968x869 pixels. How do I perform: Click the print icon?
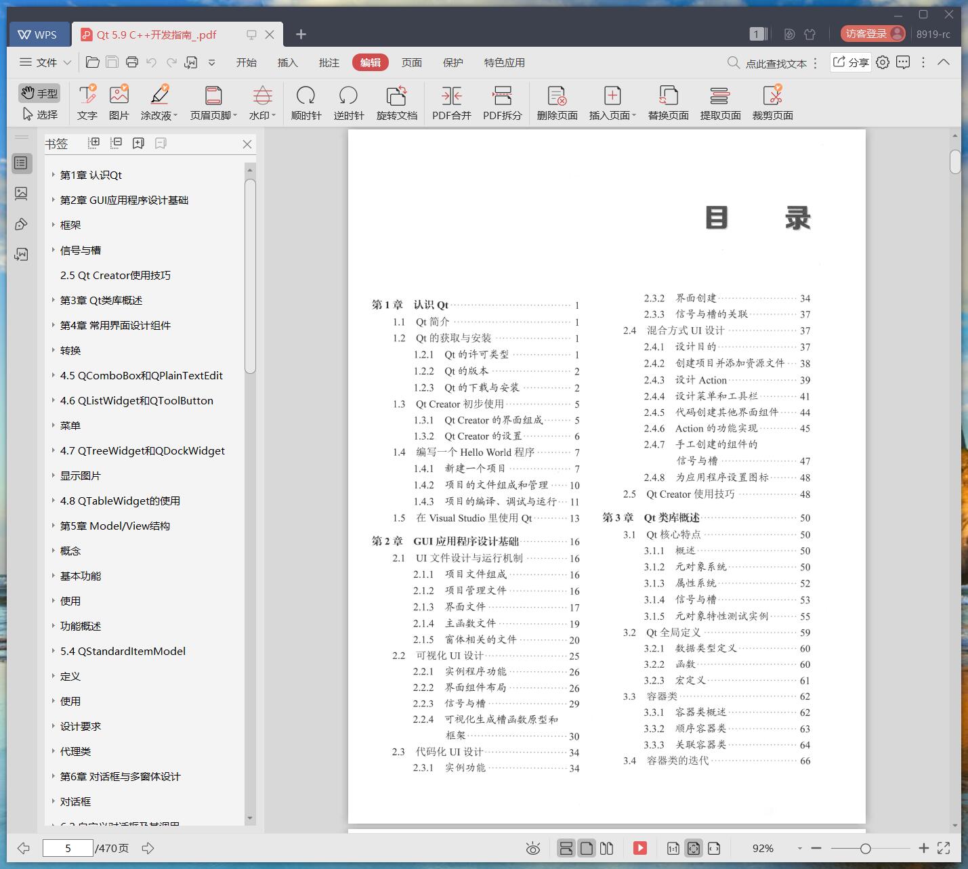coord(132,62)
